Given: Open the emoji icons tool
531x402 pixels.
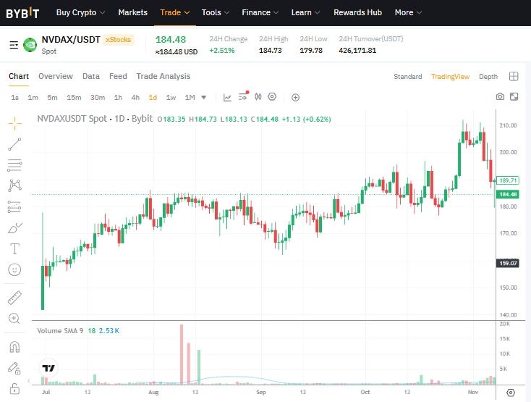Looking at the screenshot, I should (x=14, y=269).
